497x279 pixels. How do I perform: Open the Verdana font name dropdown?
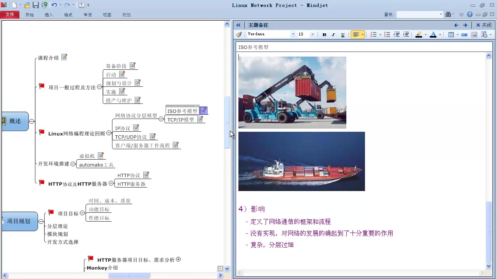tap(293, 34)
